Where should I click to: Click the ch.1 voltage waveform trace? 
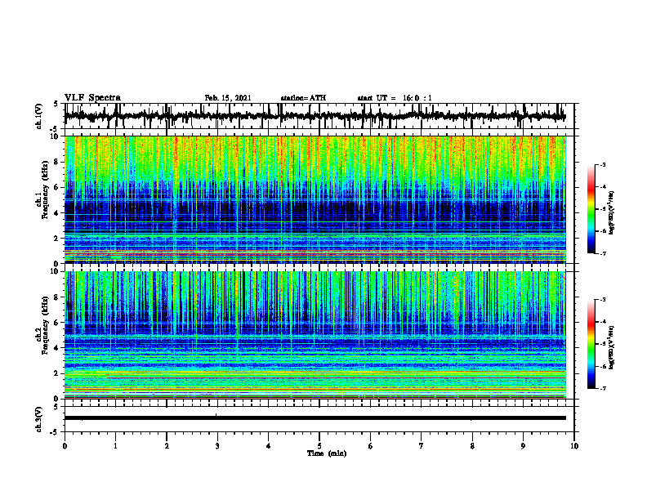[x=315, y=116]
